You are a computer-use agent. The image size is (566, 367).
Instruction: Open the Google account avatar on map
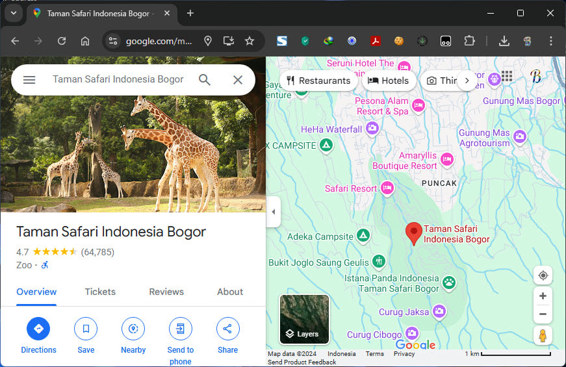pos(536,76)
